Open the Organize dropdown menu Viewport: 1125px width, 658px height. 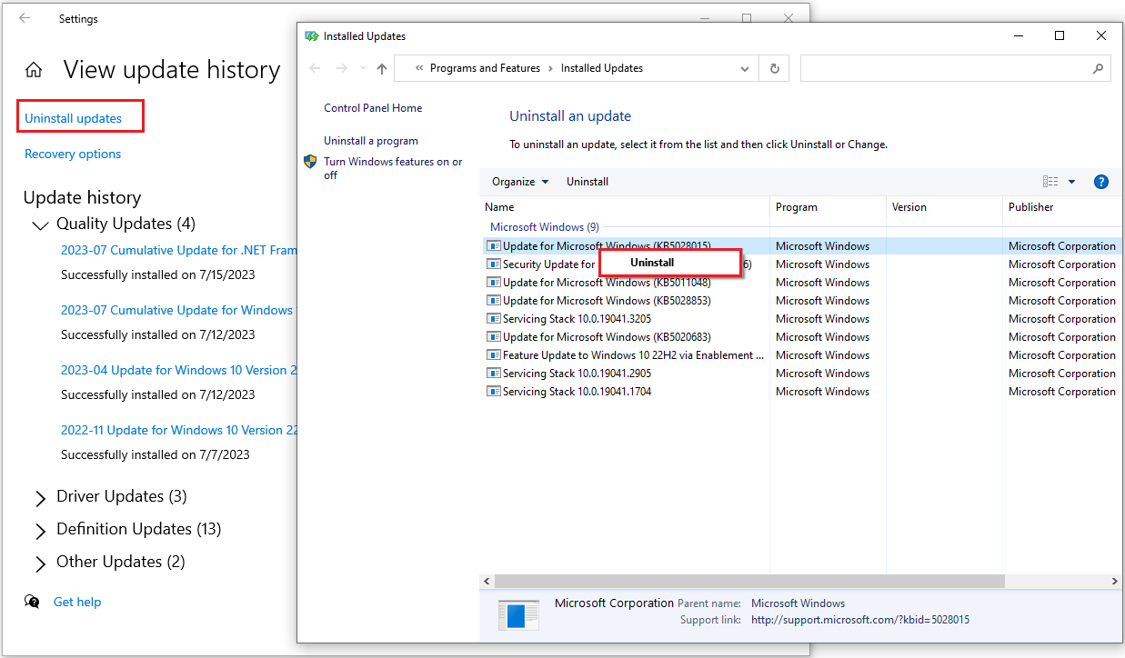520,182
